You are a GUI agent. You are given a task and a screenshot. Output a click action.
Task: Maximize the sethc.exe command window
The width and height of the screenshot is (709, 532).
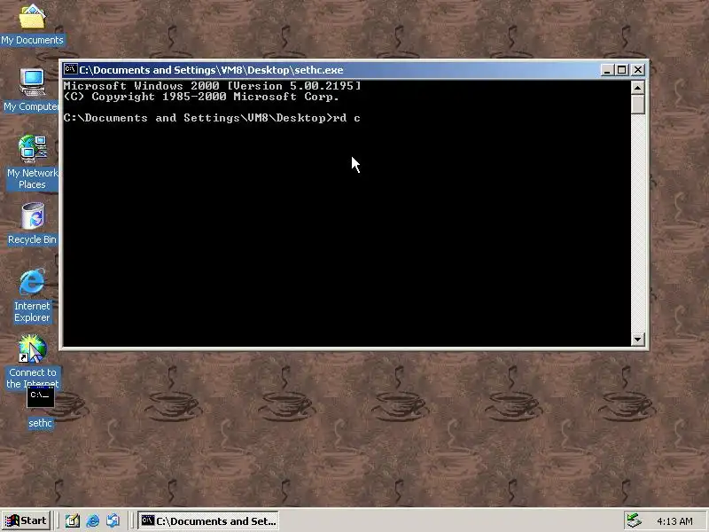coord(622,70)
